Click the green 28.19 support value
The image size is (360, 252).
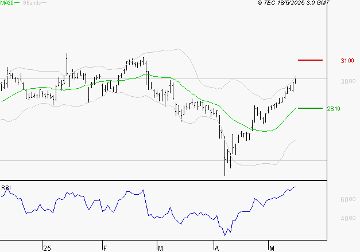tap(334, 109)
